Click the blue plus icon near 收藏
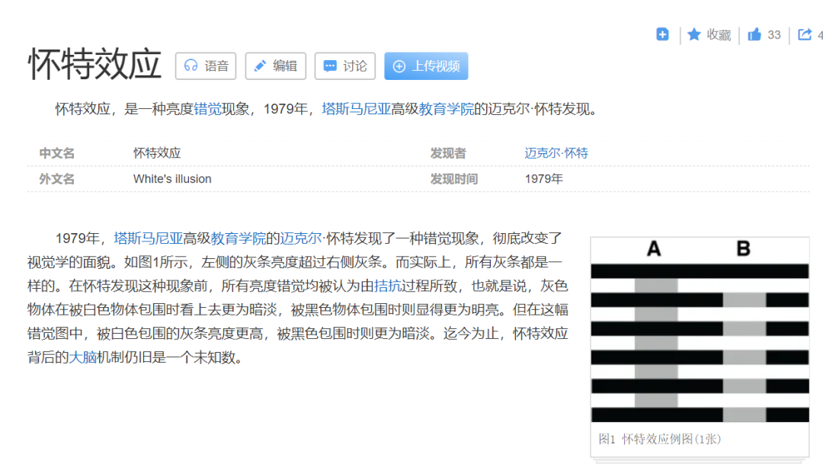 click(662, 34)
